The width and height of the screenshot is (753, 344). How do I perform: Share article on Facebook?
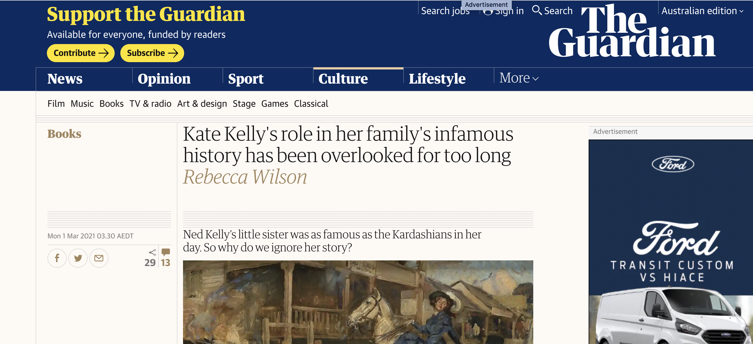pos(57,258)
